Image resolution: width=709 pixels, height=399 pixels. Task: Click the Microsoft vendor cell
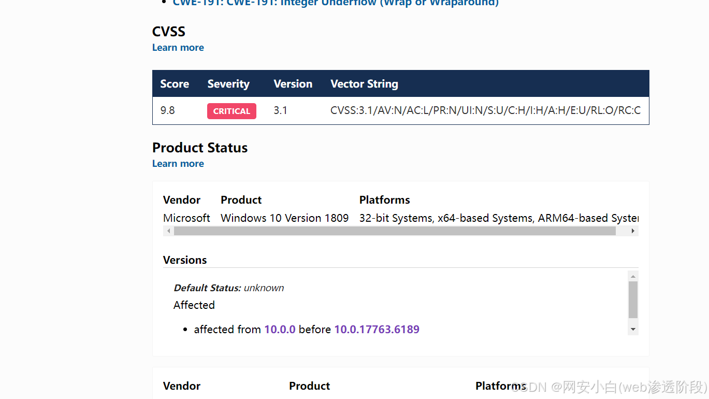coord(186,218)
